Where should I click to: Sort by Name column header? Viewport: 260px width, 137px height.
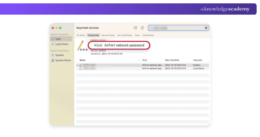point(82,60)
